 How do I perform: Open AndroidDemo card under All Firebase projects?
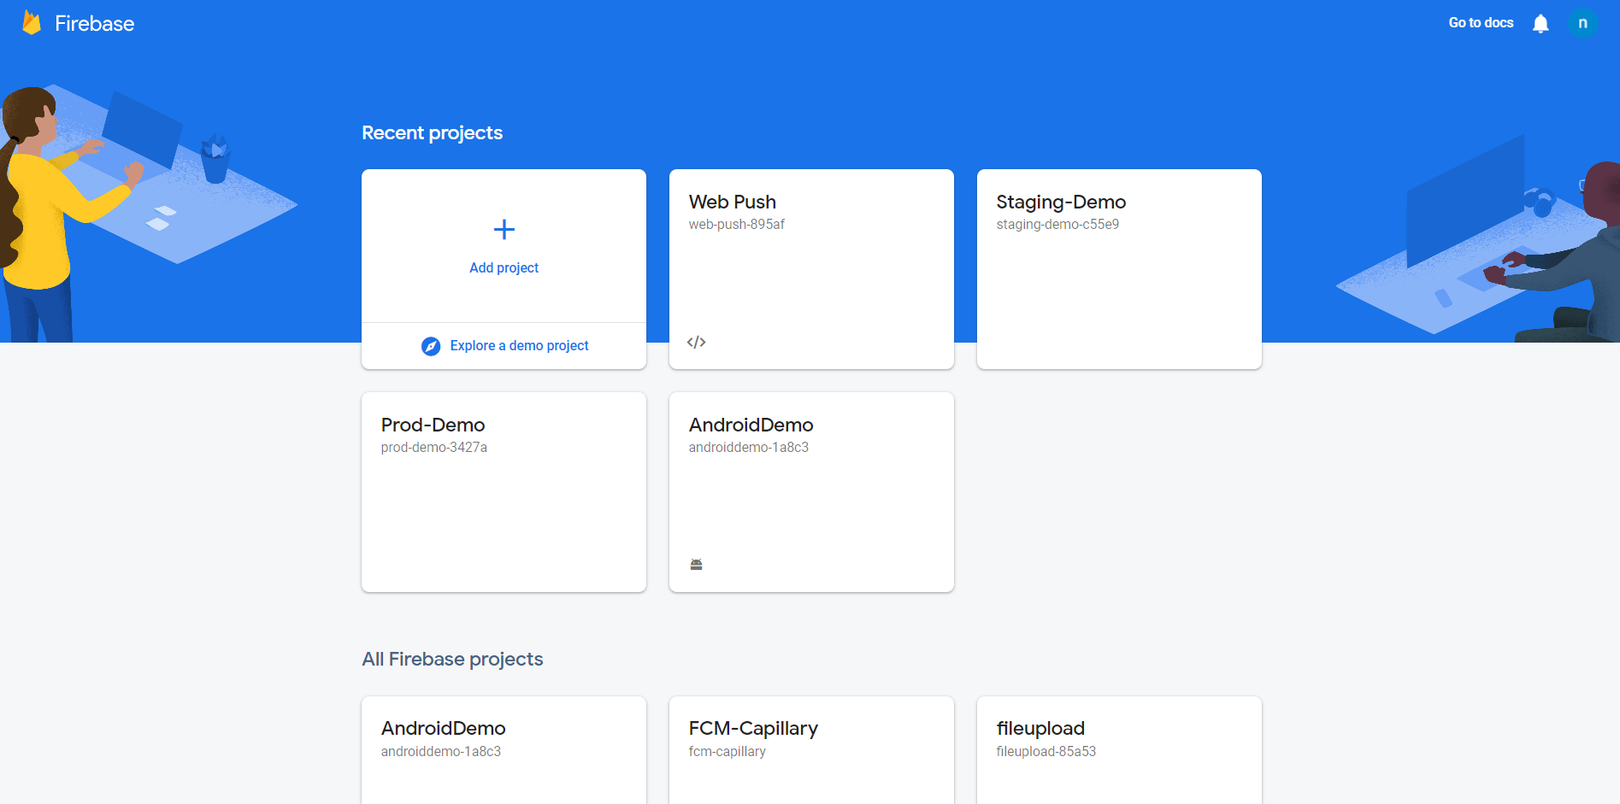[x=504, y=750]
